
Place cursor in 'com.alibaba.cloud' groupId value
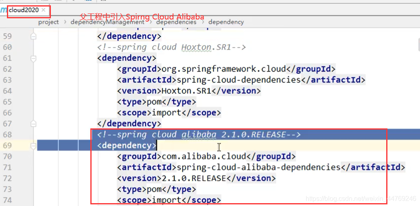click(204, 156)
